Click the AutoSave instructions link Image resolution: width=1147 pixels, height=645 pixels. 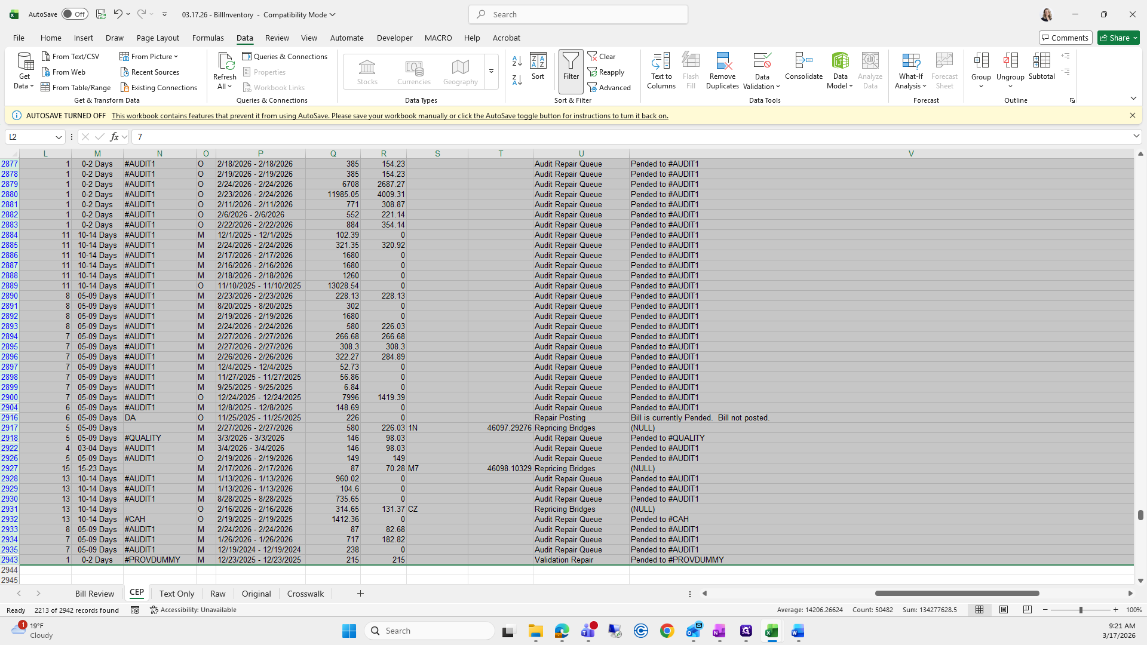pyautogui.click(x=390, y=116)
